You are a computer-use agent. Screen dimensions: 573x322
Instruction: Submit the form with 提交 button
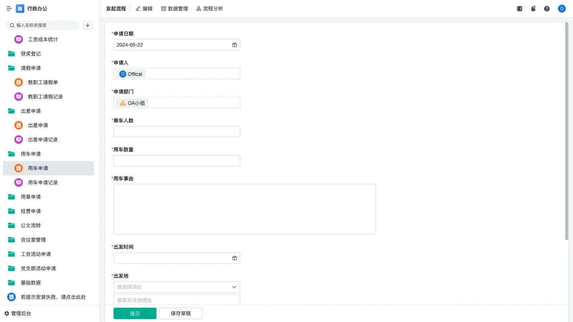135,313
